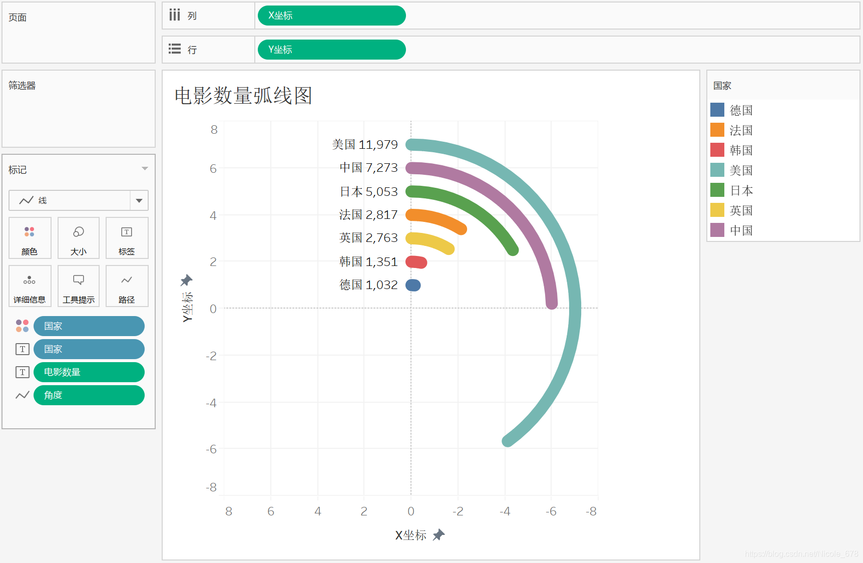Click the 筛选器 filters shelf header

[x=22, y=86]
